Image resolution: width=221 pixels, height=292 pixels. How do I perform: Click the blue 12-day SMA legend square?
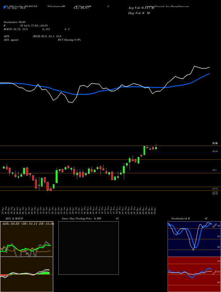tap(4, 7)
